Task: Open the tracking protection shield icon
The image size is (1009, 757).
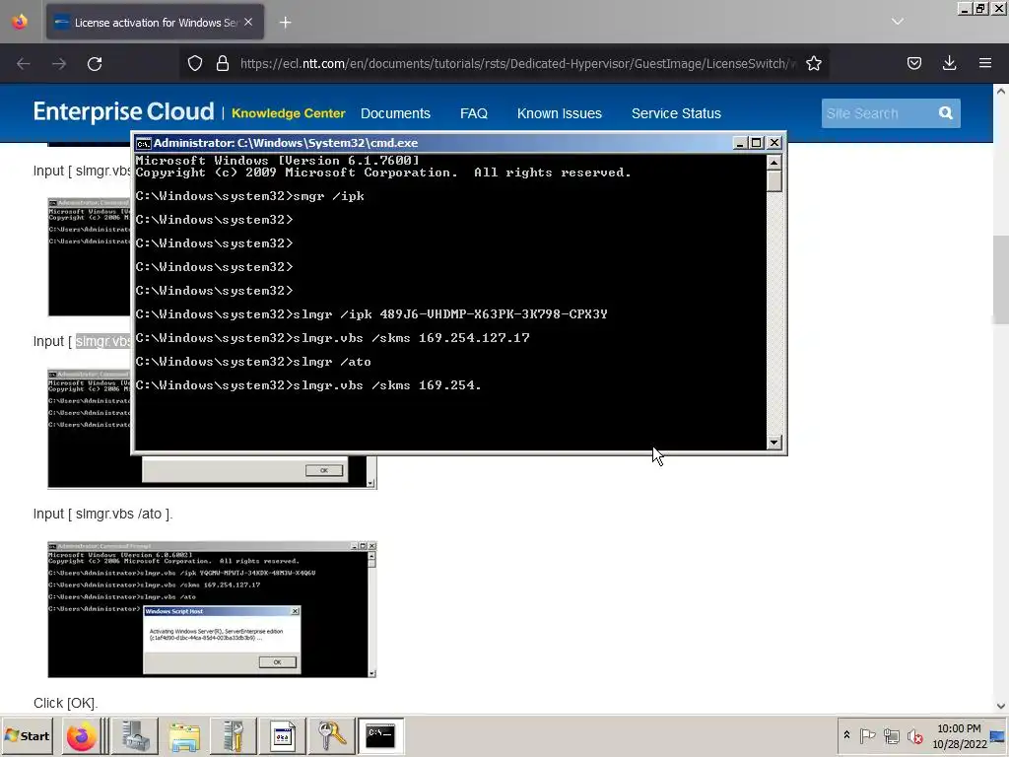Action: [x=195, y=63]
